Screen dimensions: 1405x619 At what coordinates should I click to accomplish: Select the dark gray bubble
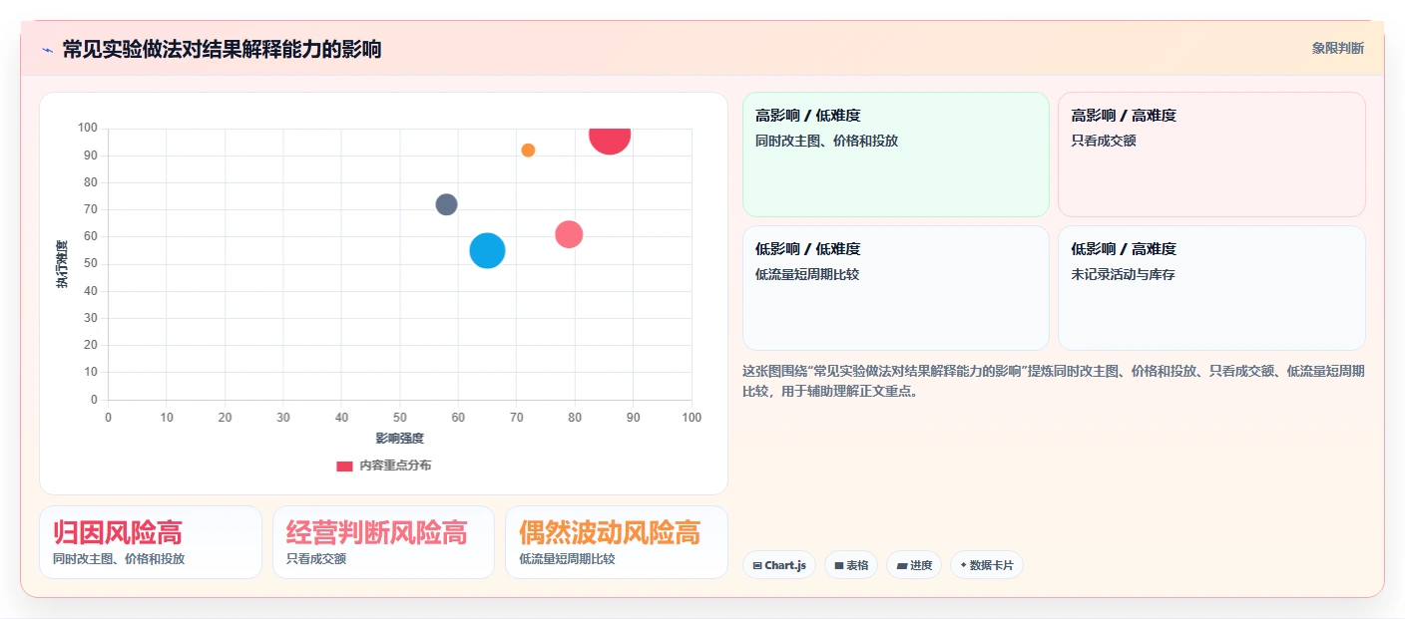(x=446, y=204)
